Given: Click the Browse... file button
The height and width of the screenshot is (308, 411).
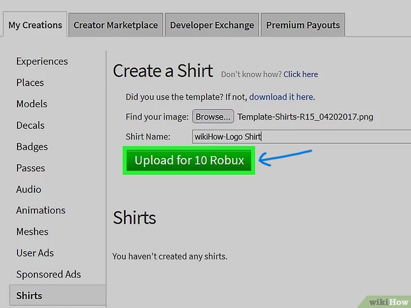Looking at the screenshot, I should [x=213, y=117].
